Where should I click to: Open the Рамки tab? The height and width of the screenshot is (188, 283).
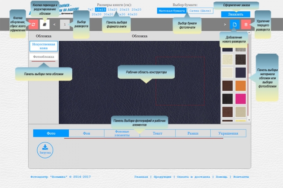coord(193,133)
